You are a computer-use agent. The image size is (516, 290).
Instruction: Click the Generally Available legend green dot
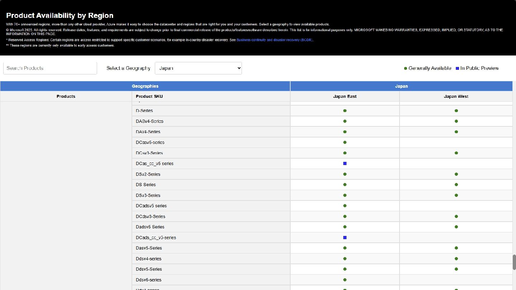(x=405, y=68)
